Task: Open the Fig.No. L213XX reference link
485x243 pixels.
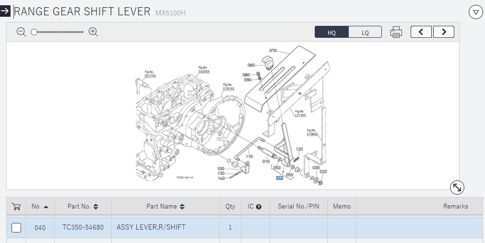Action: point(300,113)
